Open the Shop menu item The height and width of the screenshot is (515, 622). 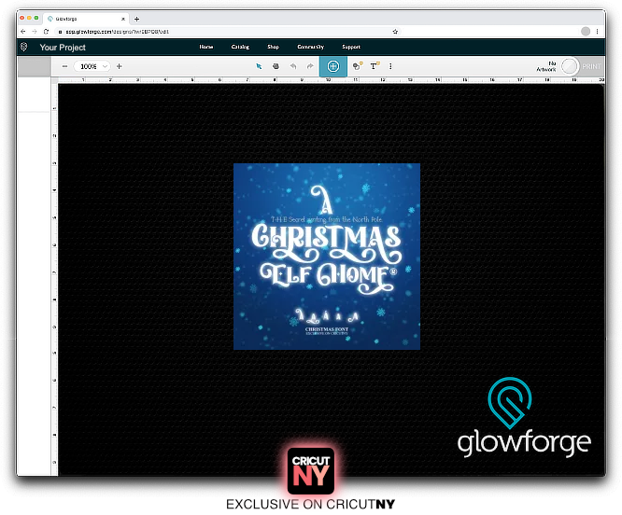click(274, 47)
